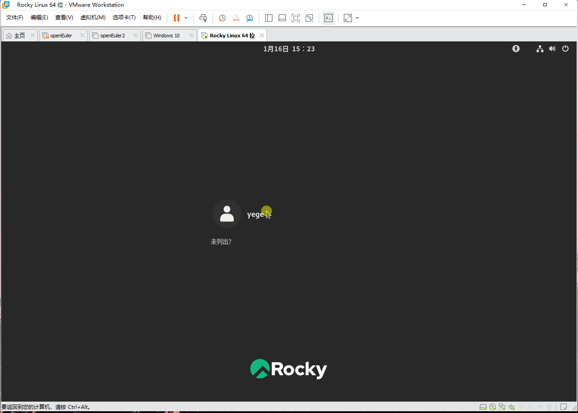This screenshot has width=578, height=413.
Task: Switch to the Windows 10 tab
Action: tap(166, 35)
